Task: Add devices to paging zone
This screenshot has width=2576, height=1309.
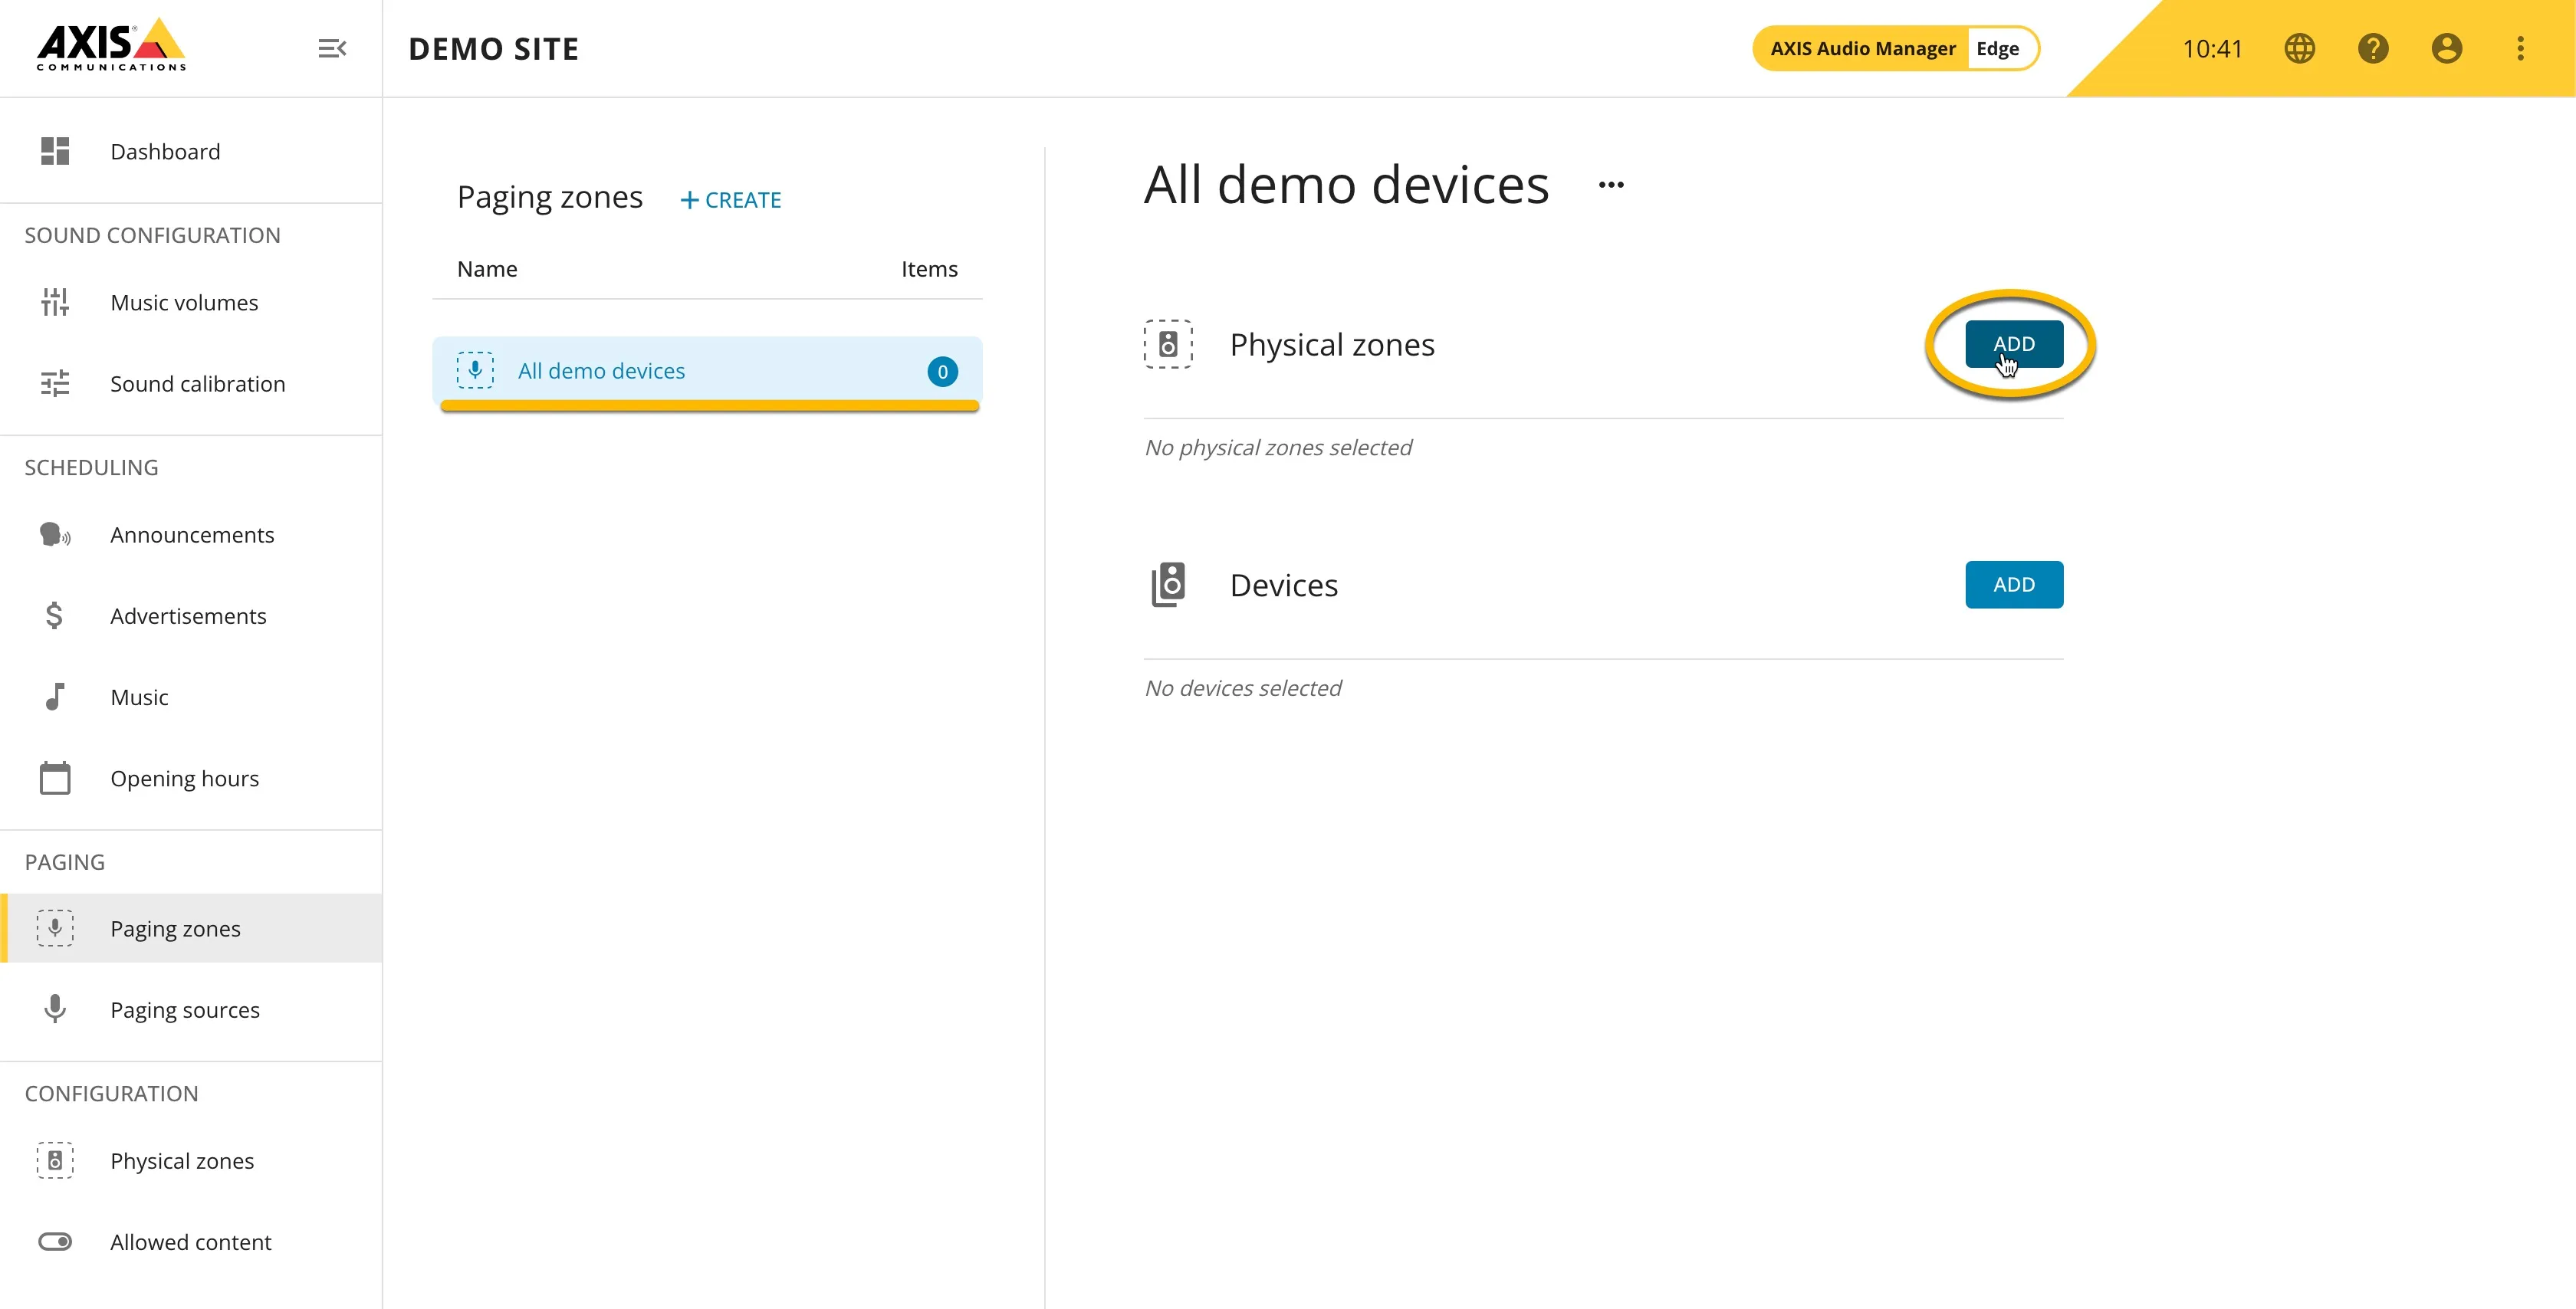Action: [2013, 584]
